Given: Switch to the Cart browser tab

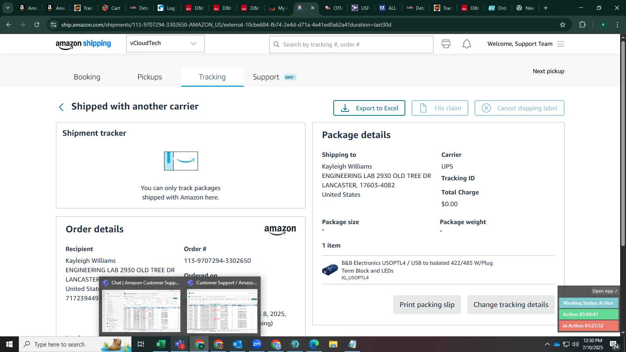Looking at the screenshot, I should (112, 8).
